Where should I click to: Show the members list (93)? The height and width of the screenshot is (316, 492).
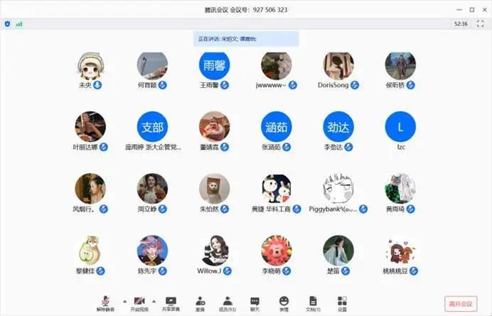coord(228,303)
